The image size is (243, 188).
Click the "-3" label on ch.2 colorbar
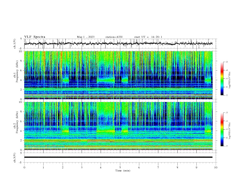tap(226, 113)
